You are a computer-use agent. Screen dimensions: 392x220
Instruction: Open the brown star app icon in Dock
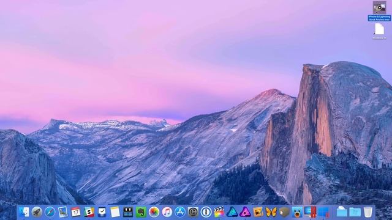284,212
